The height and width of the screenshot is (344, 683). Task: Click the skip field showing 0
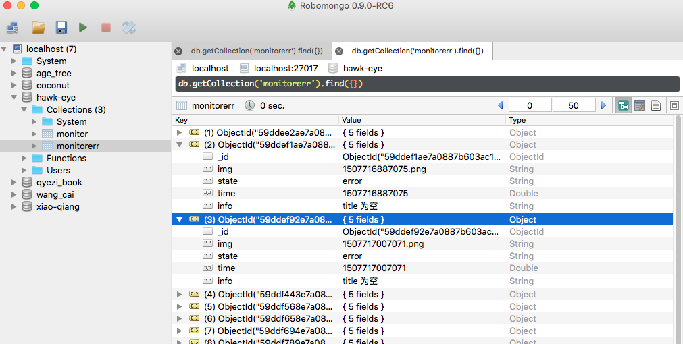pyautogui.click(x=530, y=105)
